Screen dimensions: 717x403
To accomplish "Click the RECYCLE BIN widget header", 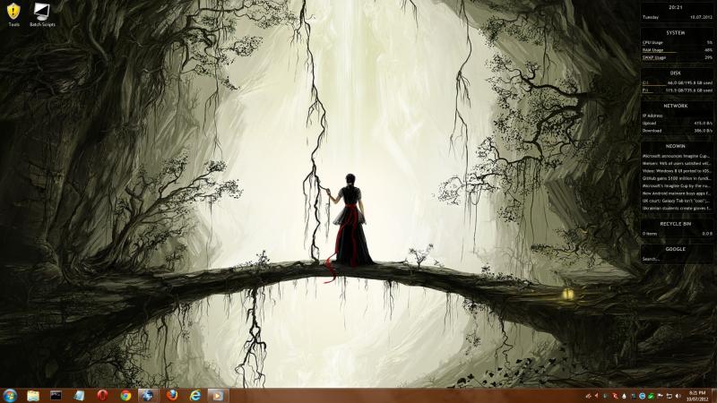I will (x=676, y=224).
